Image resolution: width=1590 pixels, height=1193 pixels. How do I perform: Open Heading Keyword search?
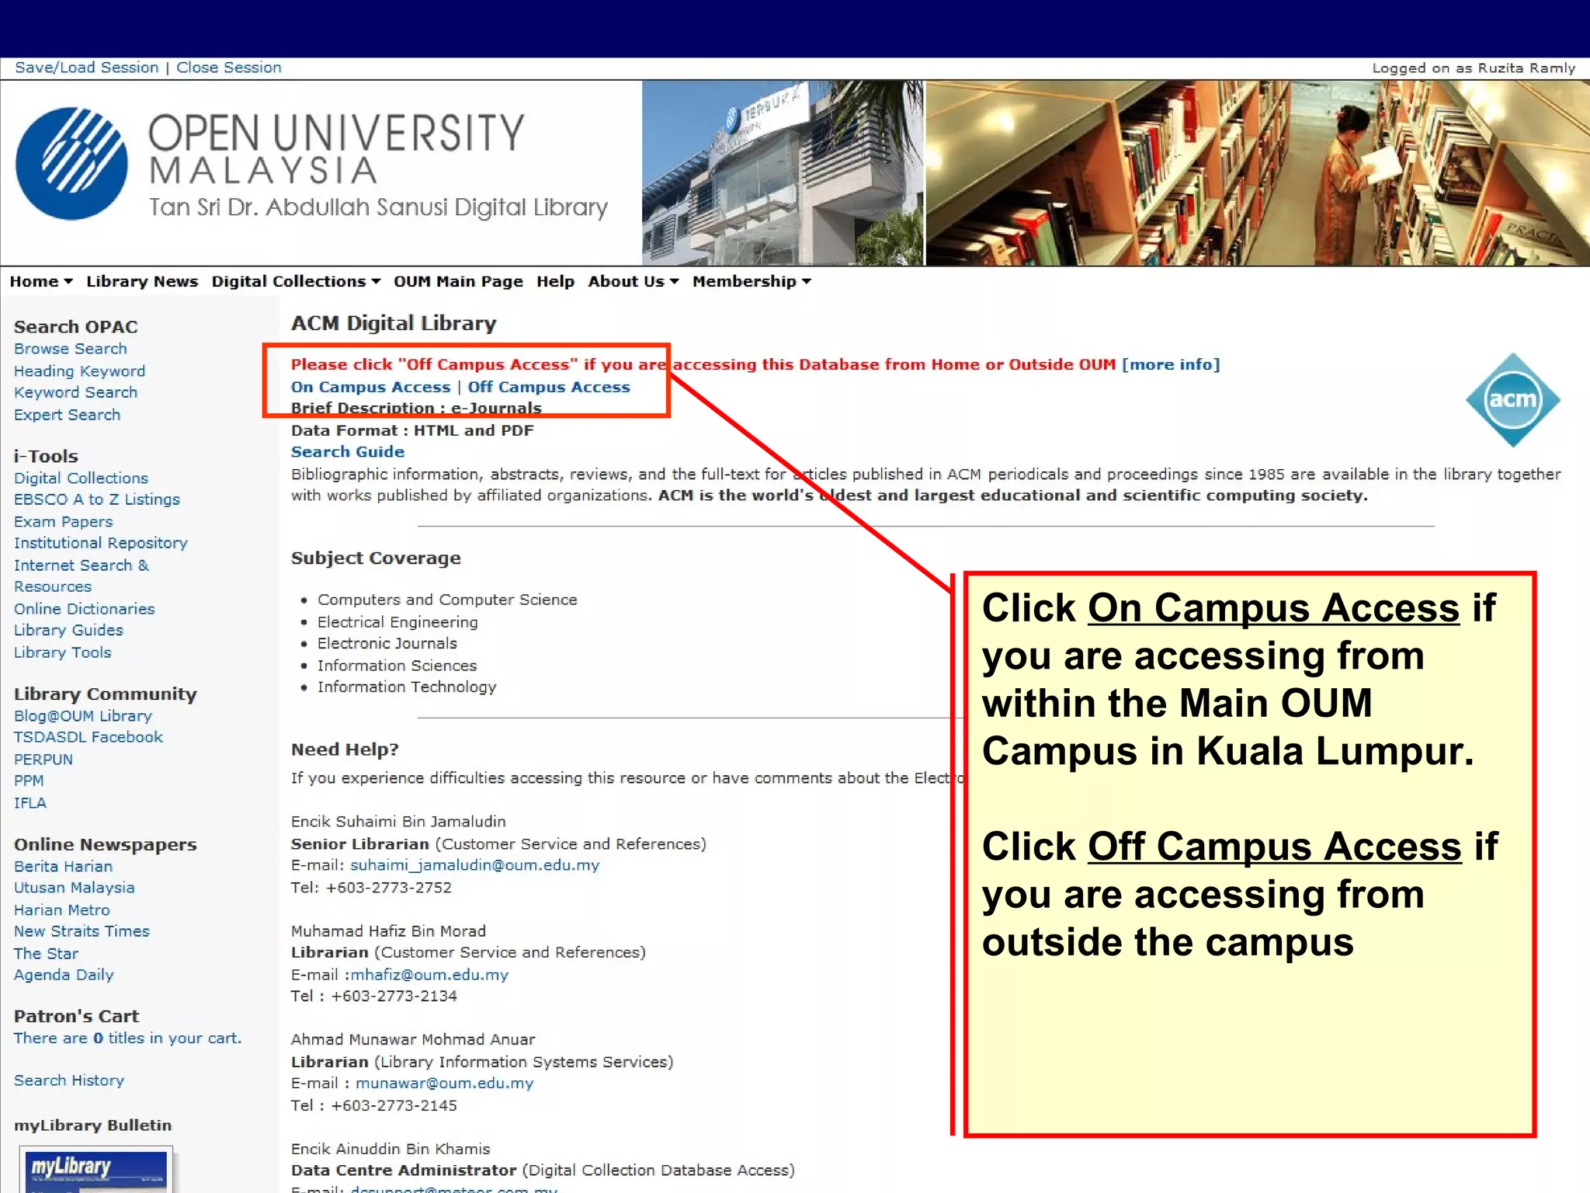(x=79, y=371)
